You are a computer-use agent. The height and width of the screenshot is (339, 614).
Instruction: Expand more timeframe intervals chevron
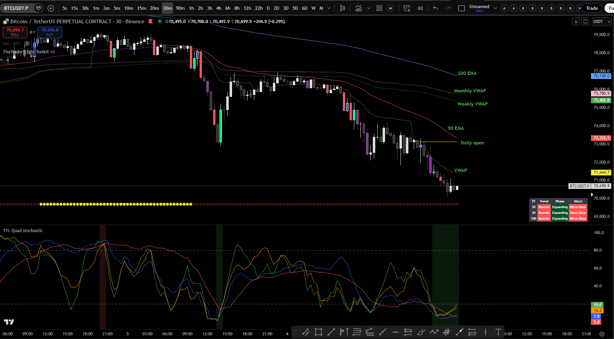pos(329,8)
